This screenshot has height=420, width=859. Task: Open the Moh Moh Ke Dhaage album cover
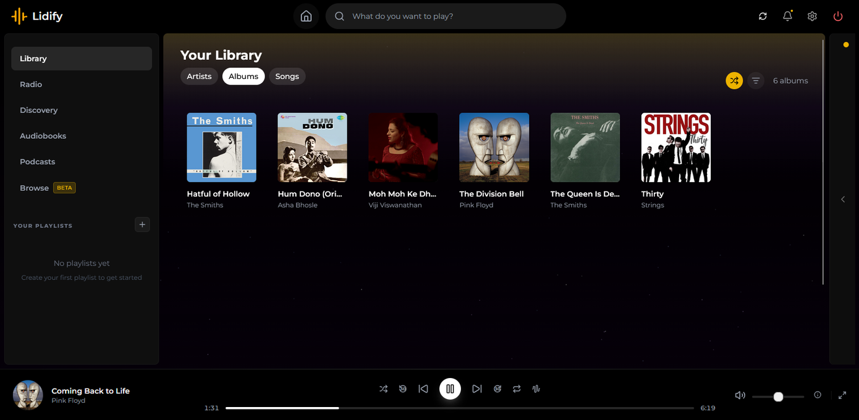[x=404, y=148]
